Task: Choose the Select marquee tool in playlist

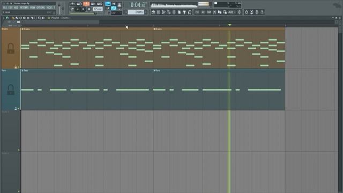Action: pyautogui.click(x=36, y=18)
